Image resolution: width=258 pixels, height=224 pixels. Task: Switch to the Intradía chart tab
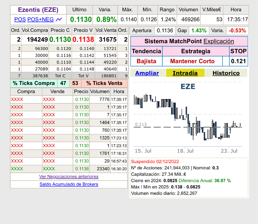click(185, 73)
